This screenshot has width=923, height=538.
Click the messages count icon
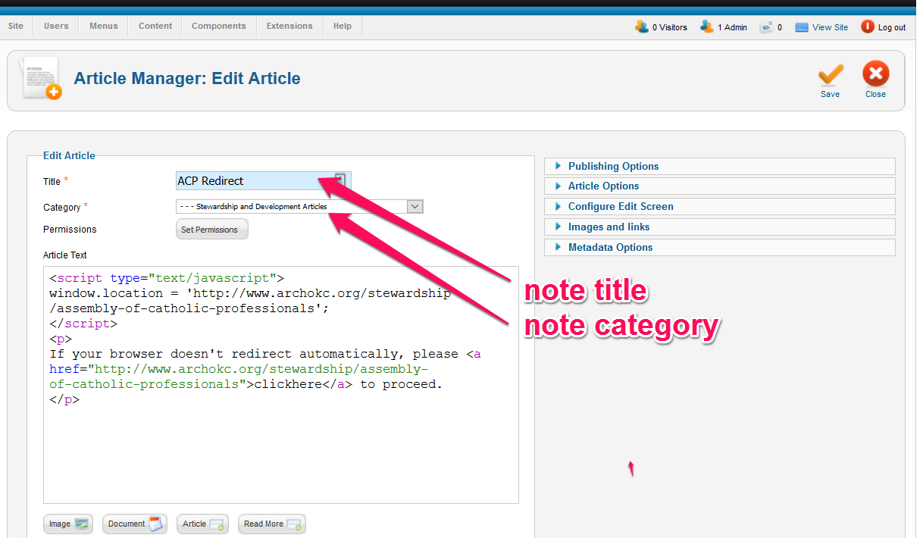(766, 27)
